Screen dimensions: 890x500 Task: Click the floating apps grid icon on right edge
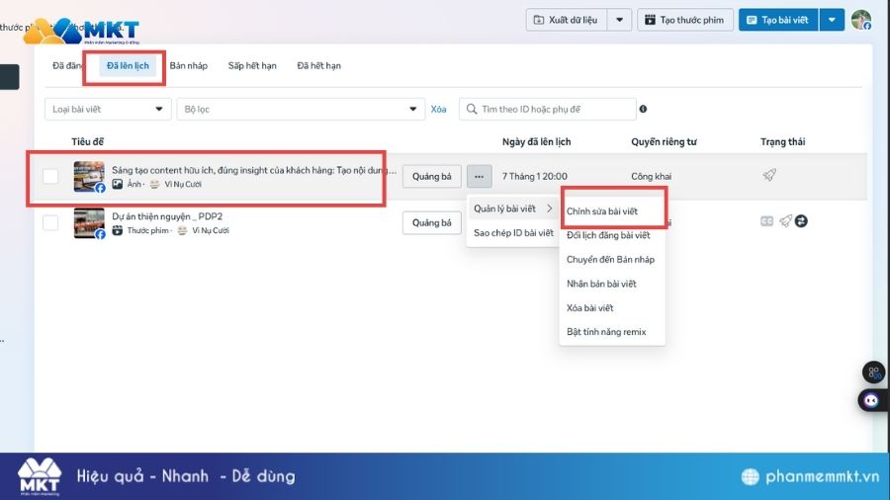coord(873,373)
